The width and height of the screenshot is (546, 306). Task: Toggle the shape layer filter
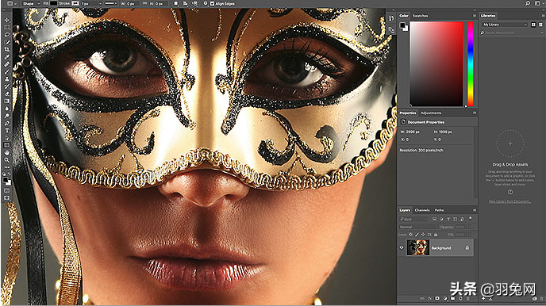tap(455, 219)
